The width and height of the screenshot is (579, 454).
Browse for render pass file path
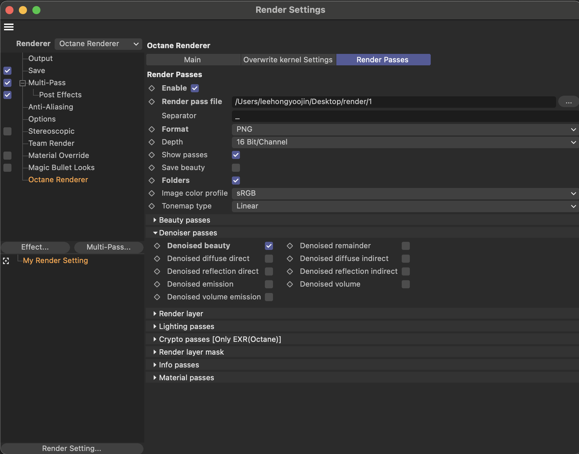click(569, 102)
